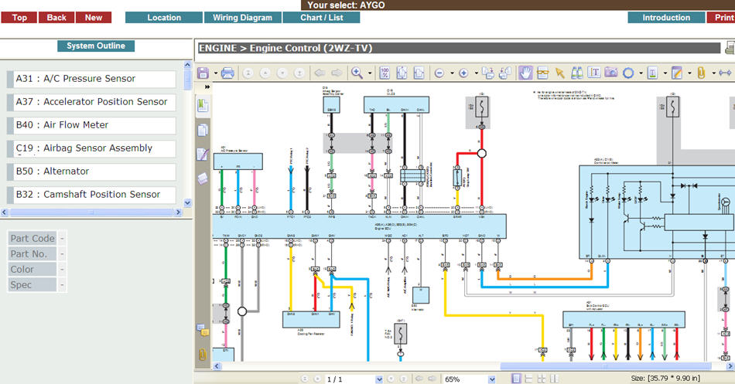Select C19 : Airbag Sensor Assembly
The width and height of the screenshot is (735, 384).
(x=92, y=148)
